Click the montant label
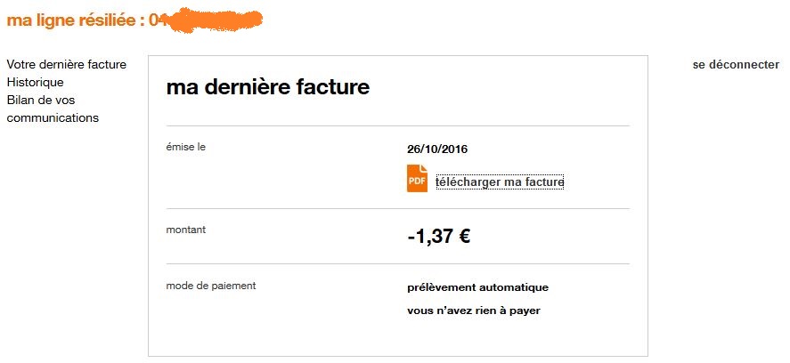Image resolution: width=790 pixels, height=363 pixels. (x=185, y=230)
